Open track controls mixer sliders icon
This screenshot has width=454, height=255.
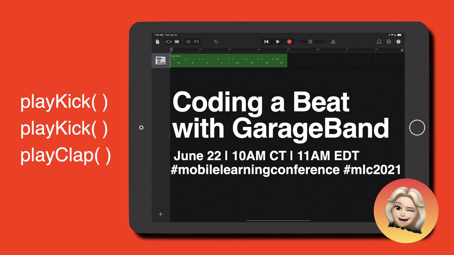(188, 42)
